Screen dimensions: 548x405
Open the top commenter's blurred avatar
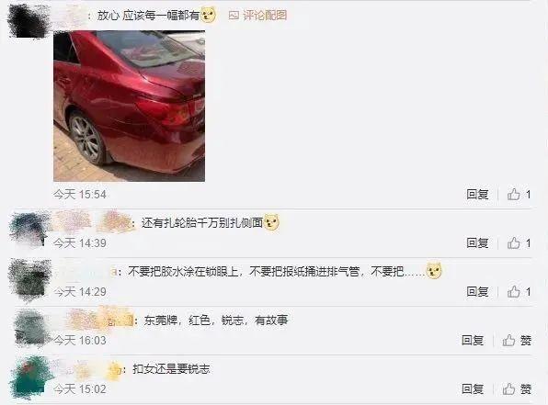[29, 21]
